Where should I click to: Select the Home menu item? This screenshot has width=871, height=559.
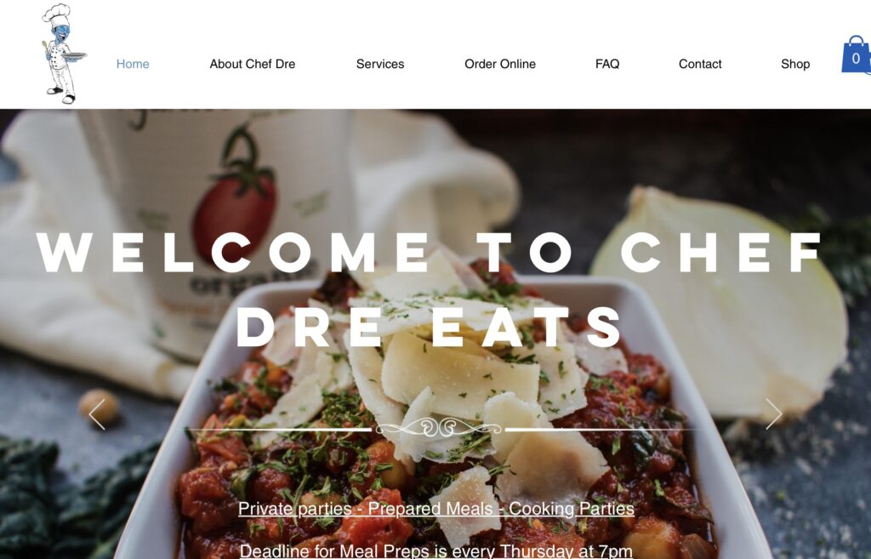coord(133,64)
